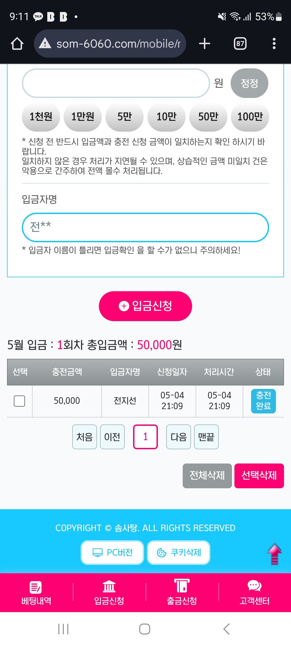Go to page 1 in pagination

[x=145, y=437]
